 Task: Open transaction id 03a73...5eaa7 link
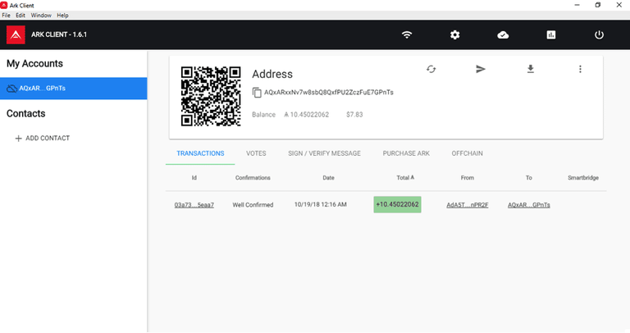coord(194,205)
